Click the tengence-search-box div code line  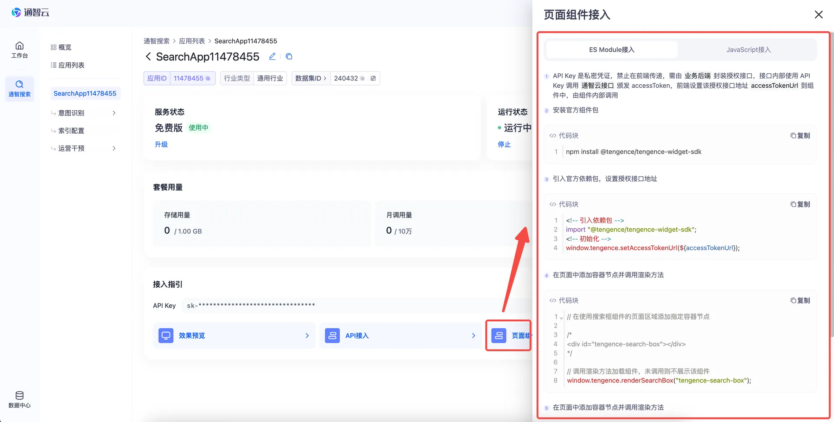pyautogui.click(x=626, y=344)
